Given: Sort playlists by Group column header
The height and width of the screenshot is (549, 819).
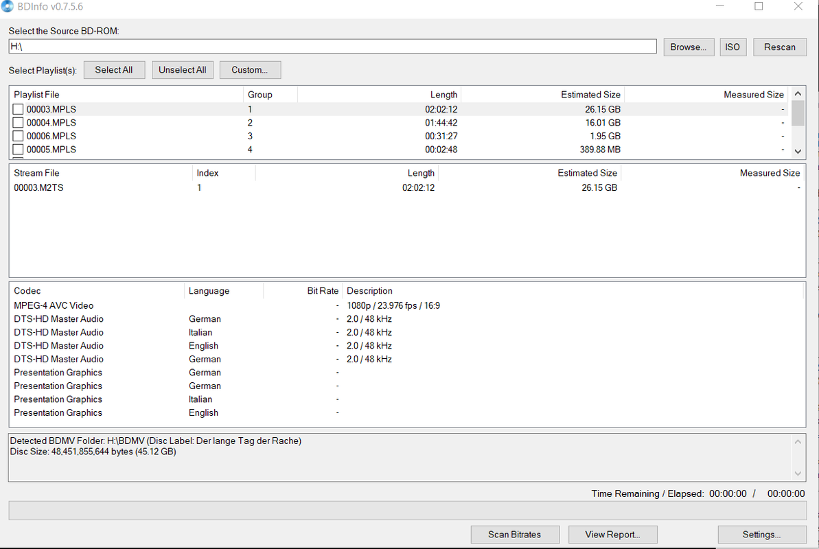Looking at the screenshot, I should click(x=270, y=95).
